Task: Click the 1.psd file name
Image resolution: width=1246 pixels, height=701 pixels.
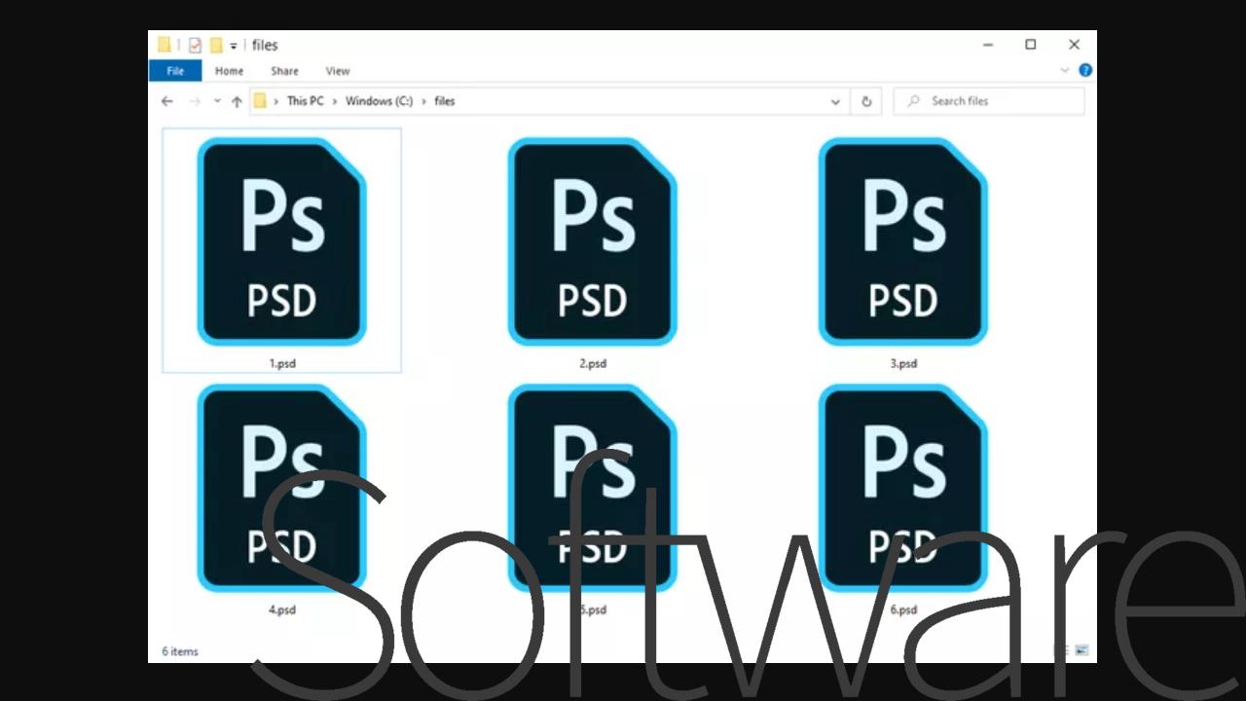Action: pyautogui.click(x=282, y=363)
